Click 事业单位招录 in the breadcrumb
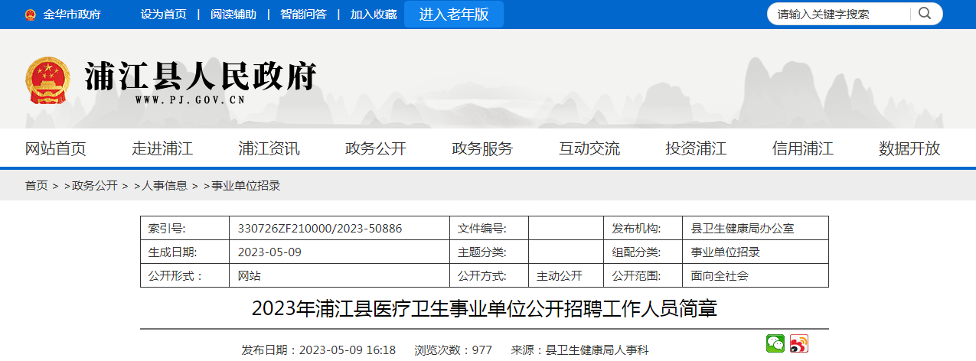976x361 pixels. (x=246, y=186)
